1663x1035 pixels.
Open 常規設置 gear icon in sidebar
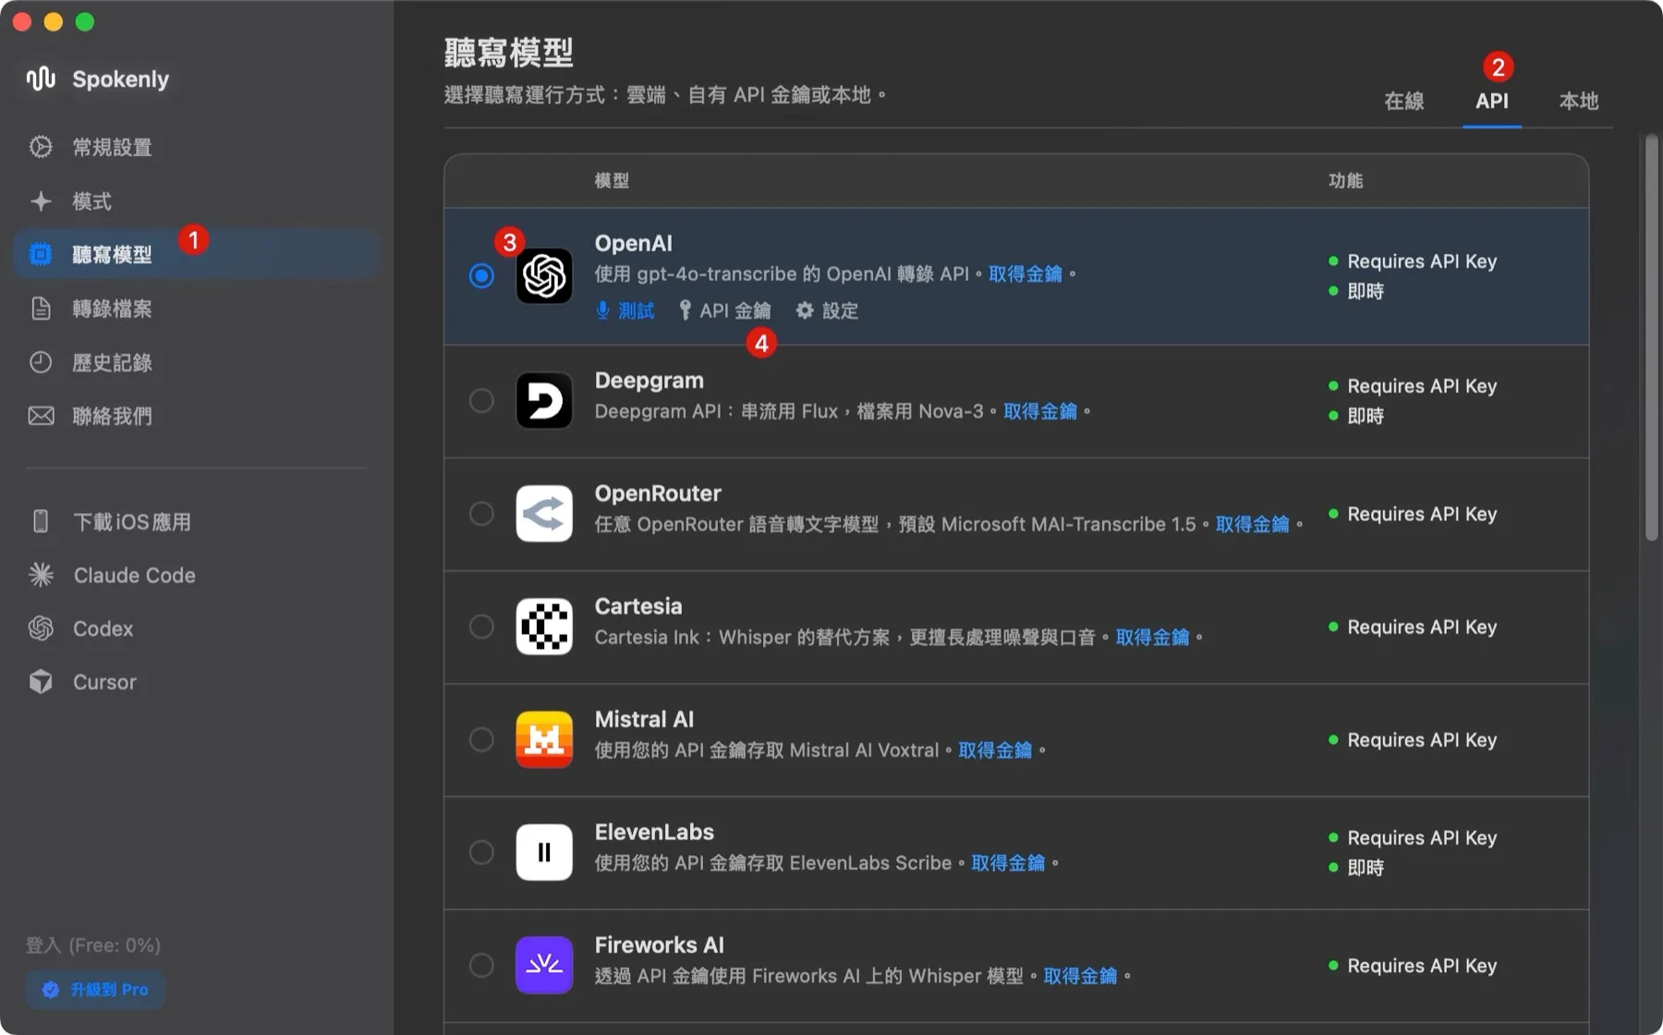tap(41, 147)
